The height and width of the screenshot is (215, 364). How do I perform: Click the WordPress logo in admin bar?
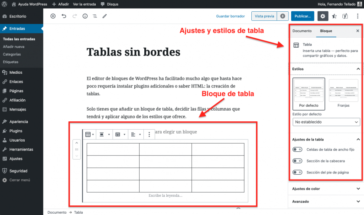click(4, 4)
